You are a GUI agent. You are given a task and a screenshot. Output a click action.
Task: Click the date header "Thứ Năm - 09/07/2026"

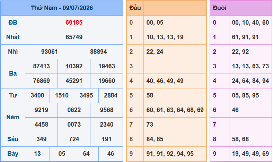click(x=62, y=8)
